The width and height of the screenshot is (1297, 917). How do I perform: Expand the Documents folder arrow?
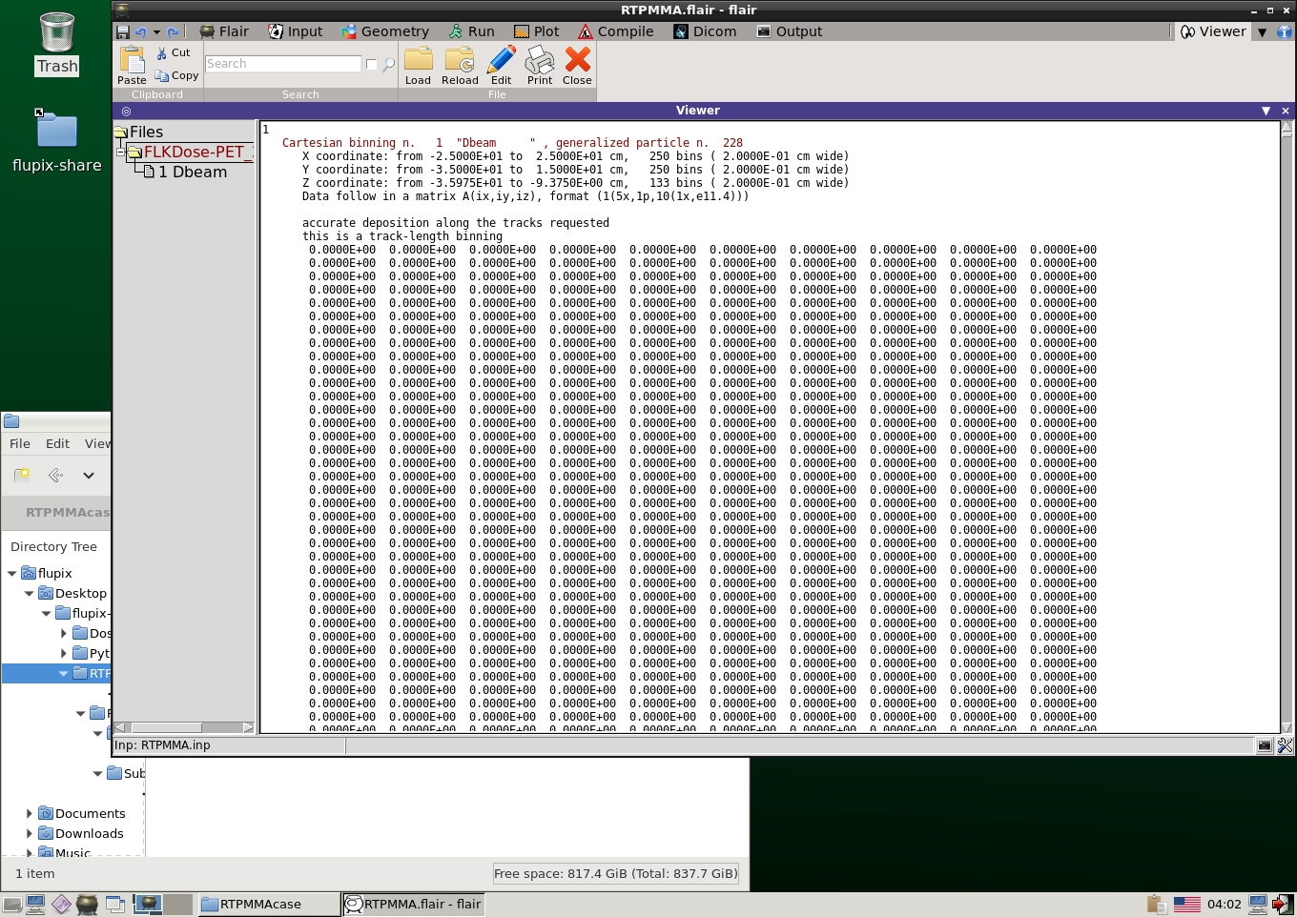(x=29, y=813)
